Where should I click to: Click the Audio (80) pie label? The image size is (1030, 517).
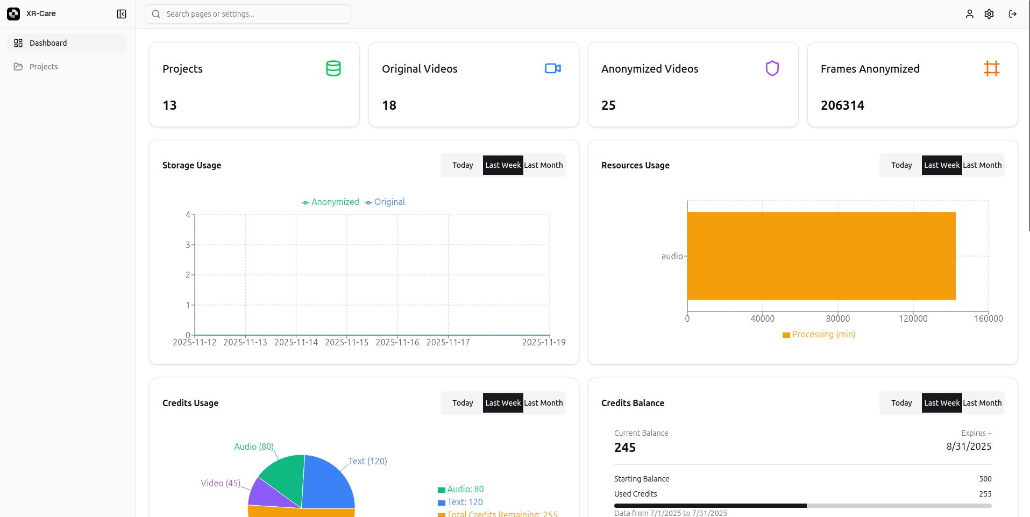254,447
